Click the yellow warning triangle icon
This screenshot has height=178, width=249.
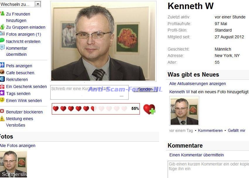(x=2, y=118)
